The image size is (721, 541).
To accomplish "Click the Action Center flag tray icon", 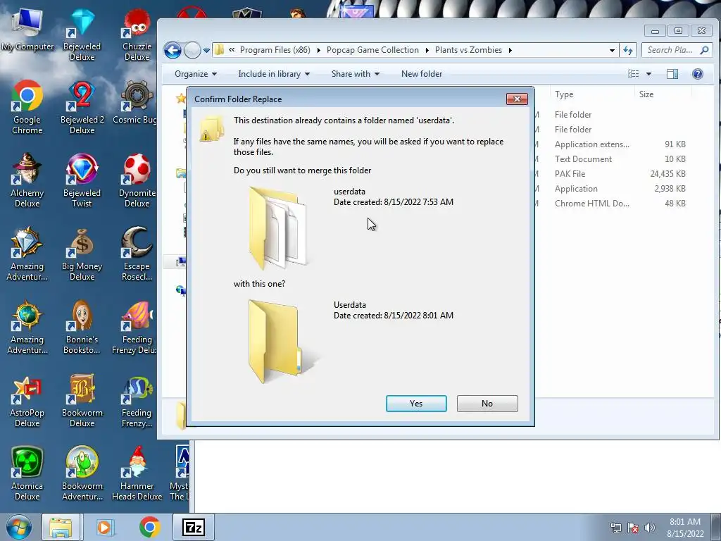I will pyautogui.click(x=633, y=528).
